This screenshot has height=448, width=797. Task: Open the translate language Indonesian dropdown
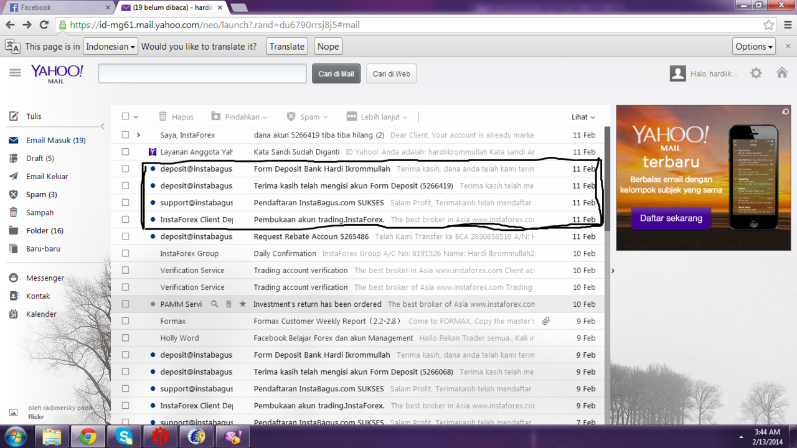click(111, 47)
